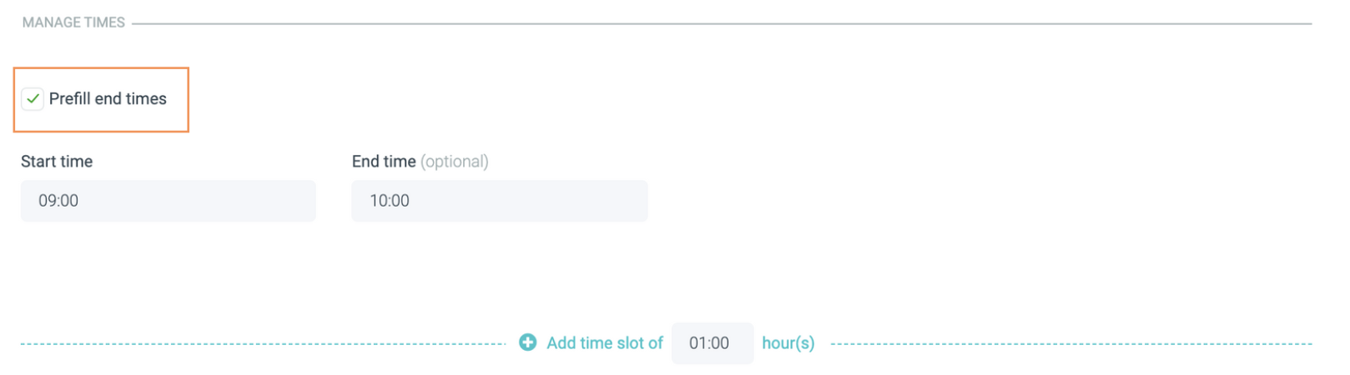This screenshot has height=375, width=1350.
Task: Click the orange highlight box border
Action: 188,99
